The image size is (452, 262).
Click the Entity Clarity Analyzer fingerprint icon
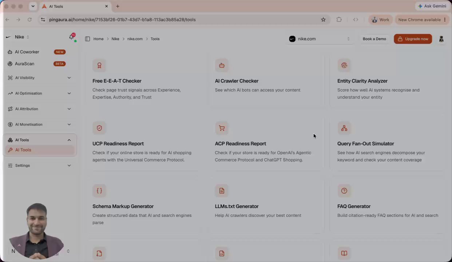344,65
